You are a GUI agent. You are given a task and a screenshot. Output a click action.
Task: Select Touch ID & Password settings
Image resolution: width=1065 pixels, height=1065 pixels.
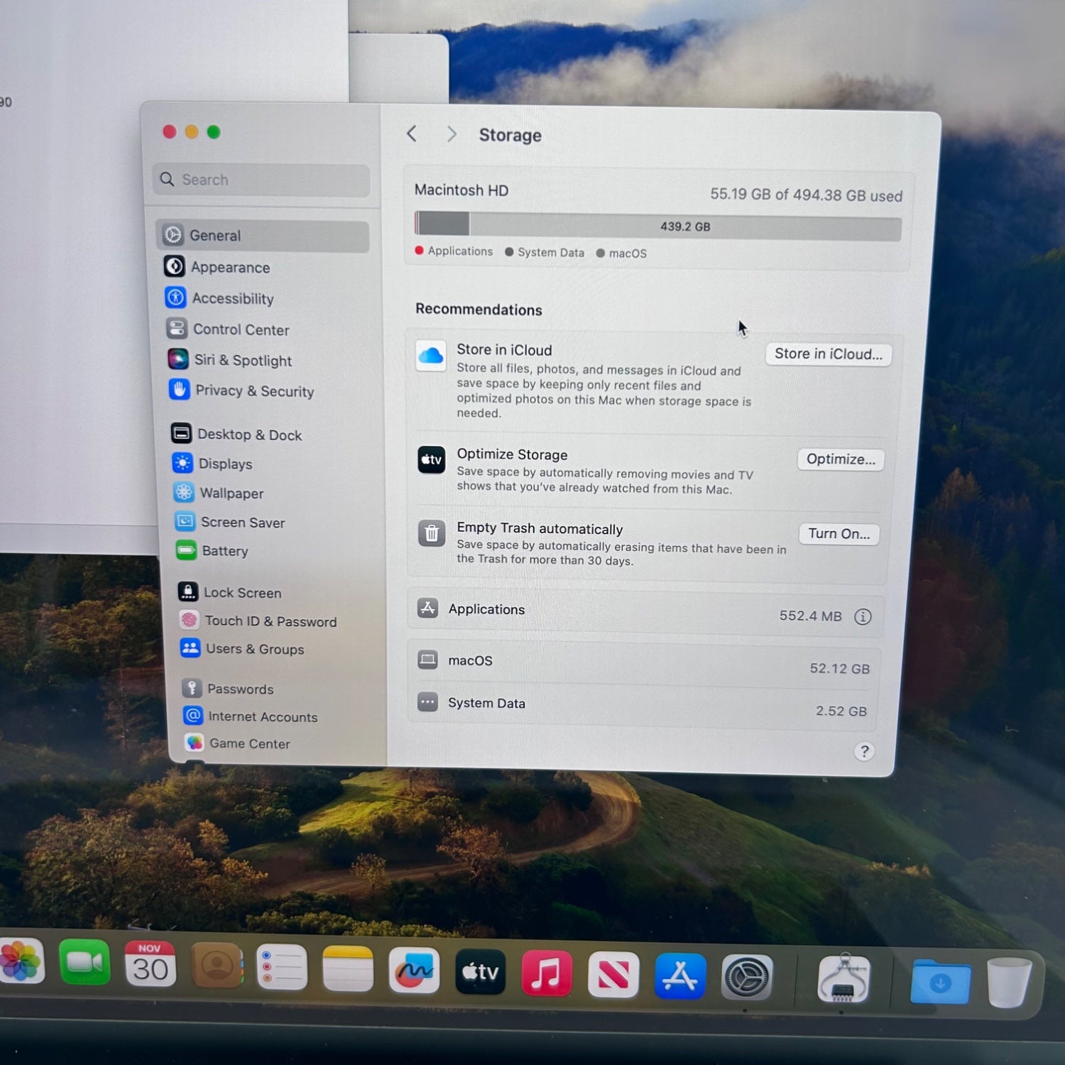pyautogui.click(x=271, y=621)
